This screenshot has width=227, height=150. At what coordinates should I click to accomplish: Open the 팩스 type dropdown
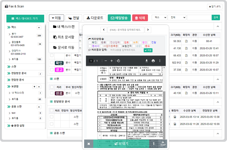(159, 17)
